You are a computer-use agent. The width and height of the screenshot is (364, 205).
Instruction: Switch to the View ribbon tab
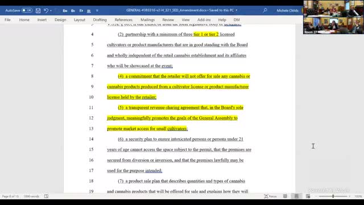point(185,20)
